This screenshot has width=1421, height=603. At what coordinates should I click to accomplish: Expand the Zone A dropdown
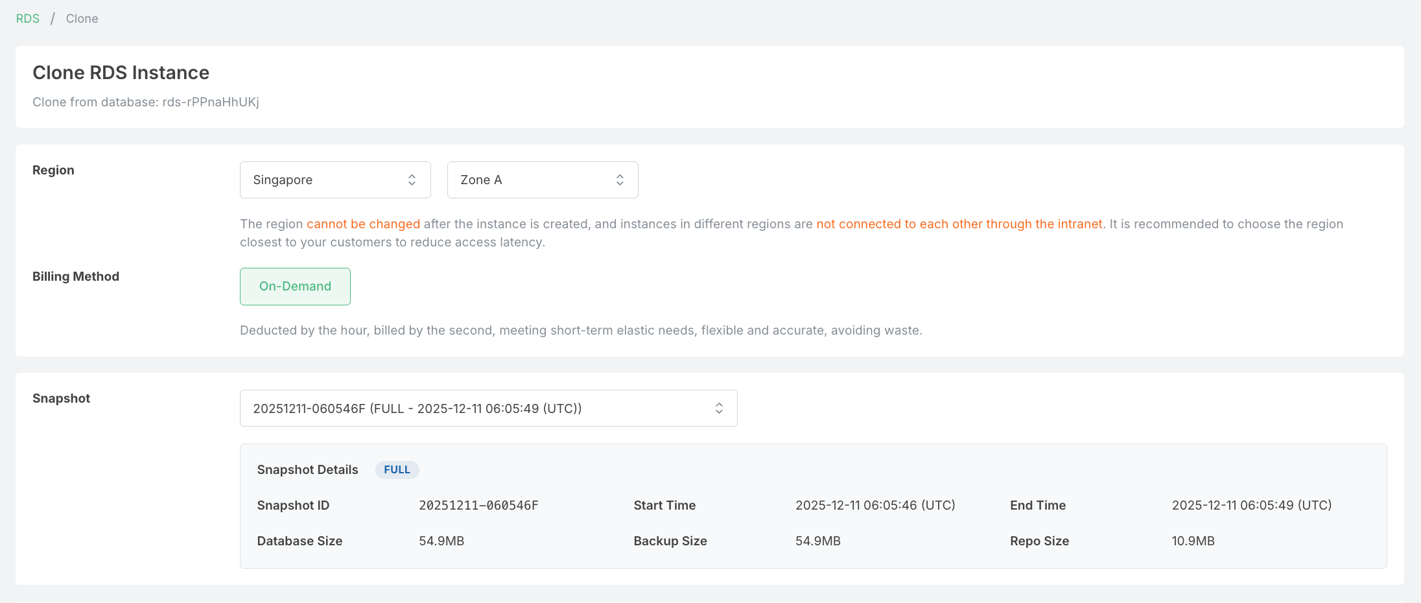[x=542, y=180]
